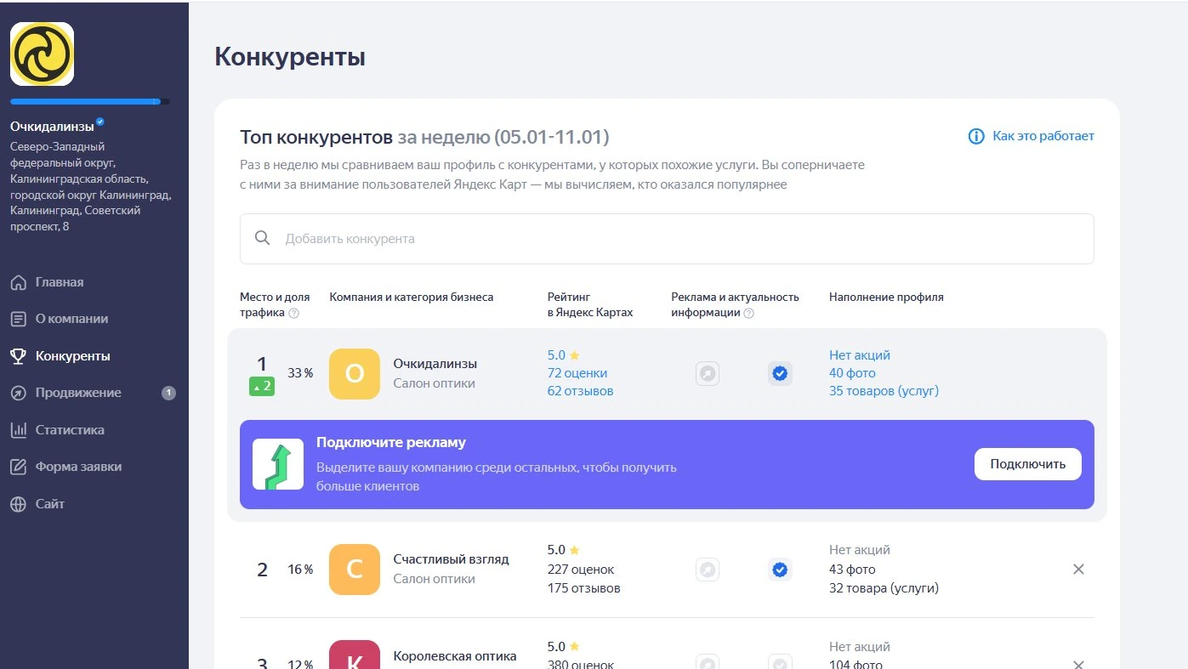The height and width of the screenshot is (669, 1188).
Task: Click the Королевская оптика company name
Action: coord(455,656)
